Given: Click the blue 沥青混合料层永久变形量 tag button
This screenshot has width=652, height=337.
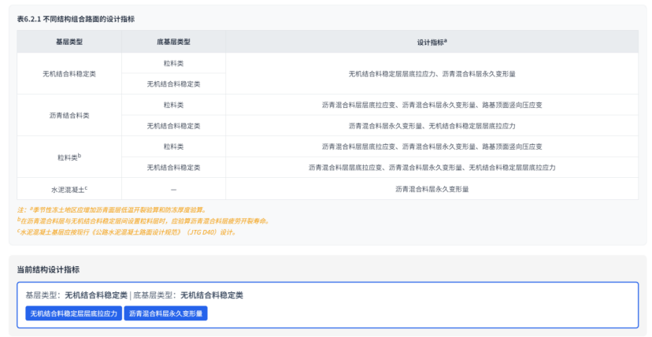Looking at the screenshot, I should (x=165, y=313).
